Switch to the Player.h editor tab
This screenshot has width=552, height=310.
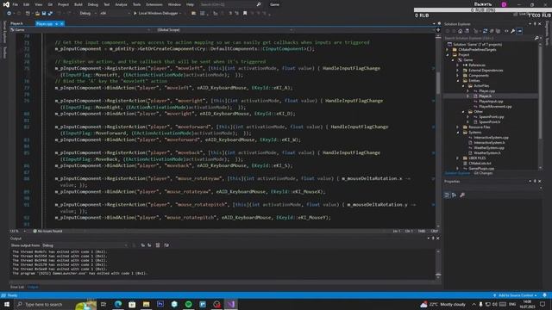(x=16, y=23)
